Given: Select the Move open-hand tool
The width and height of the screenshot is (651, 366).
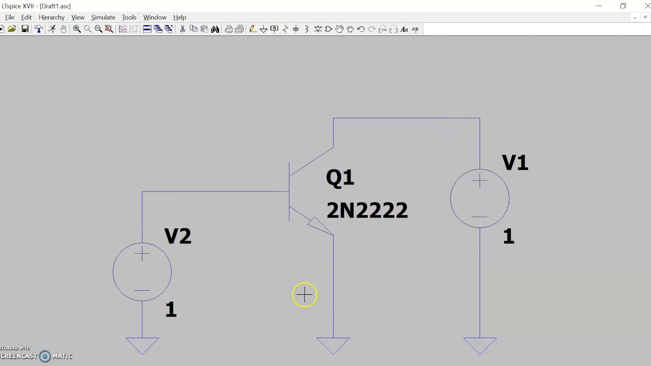Looking at the screenshot, I should (x=339, y=29).
